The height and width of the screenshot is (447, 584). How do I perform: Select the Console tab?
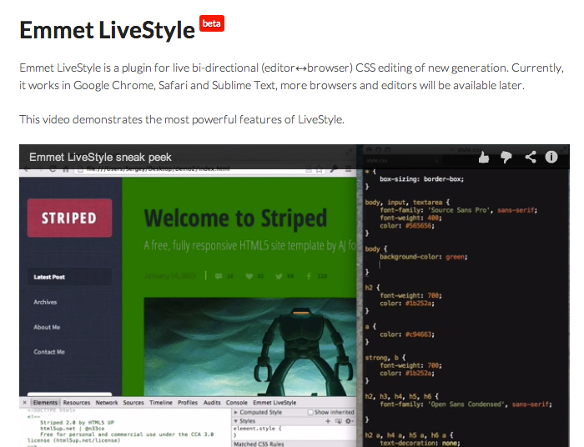click(x=237, y=403)
